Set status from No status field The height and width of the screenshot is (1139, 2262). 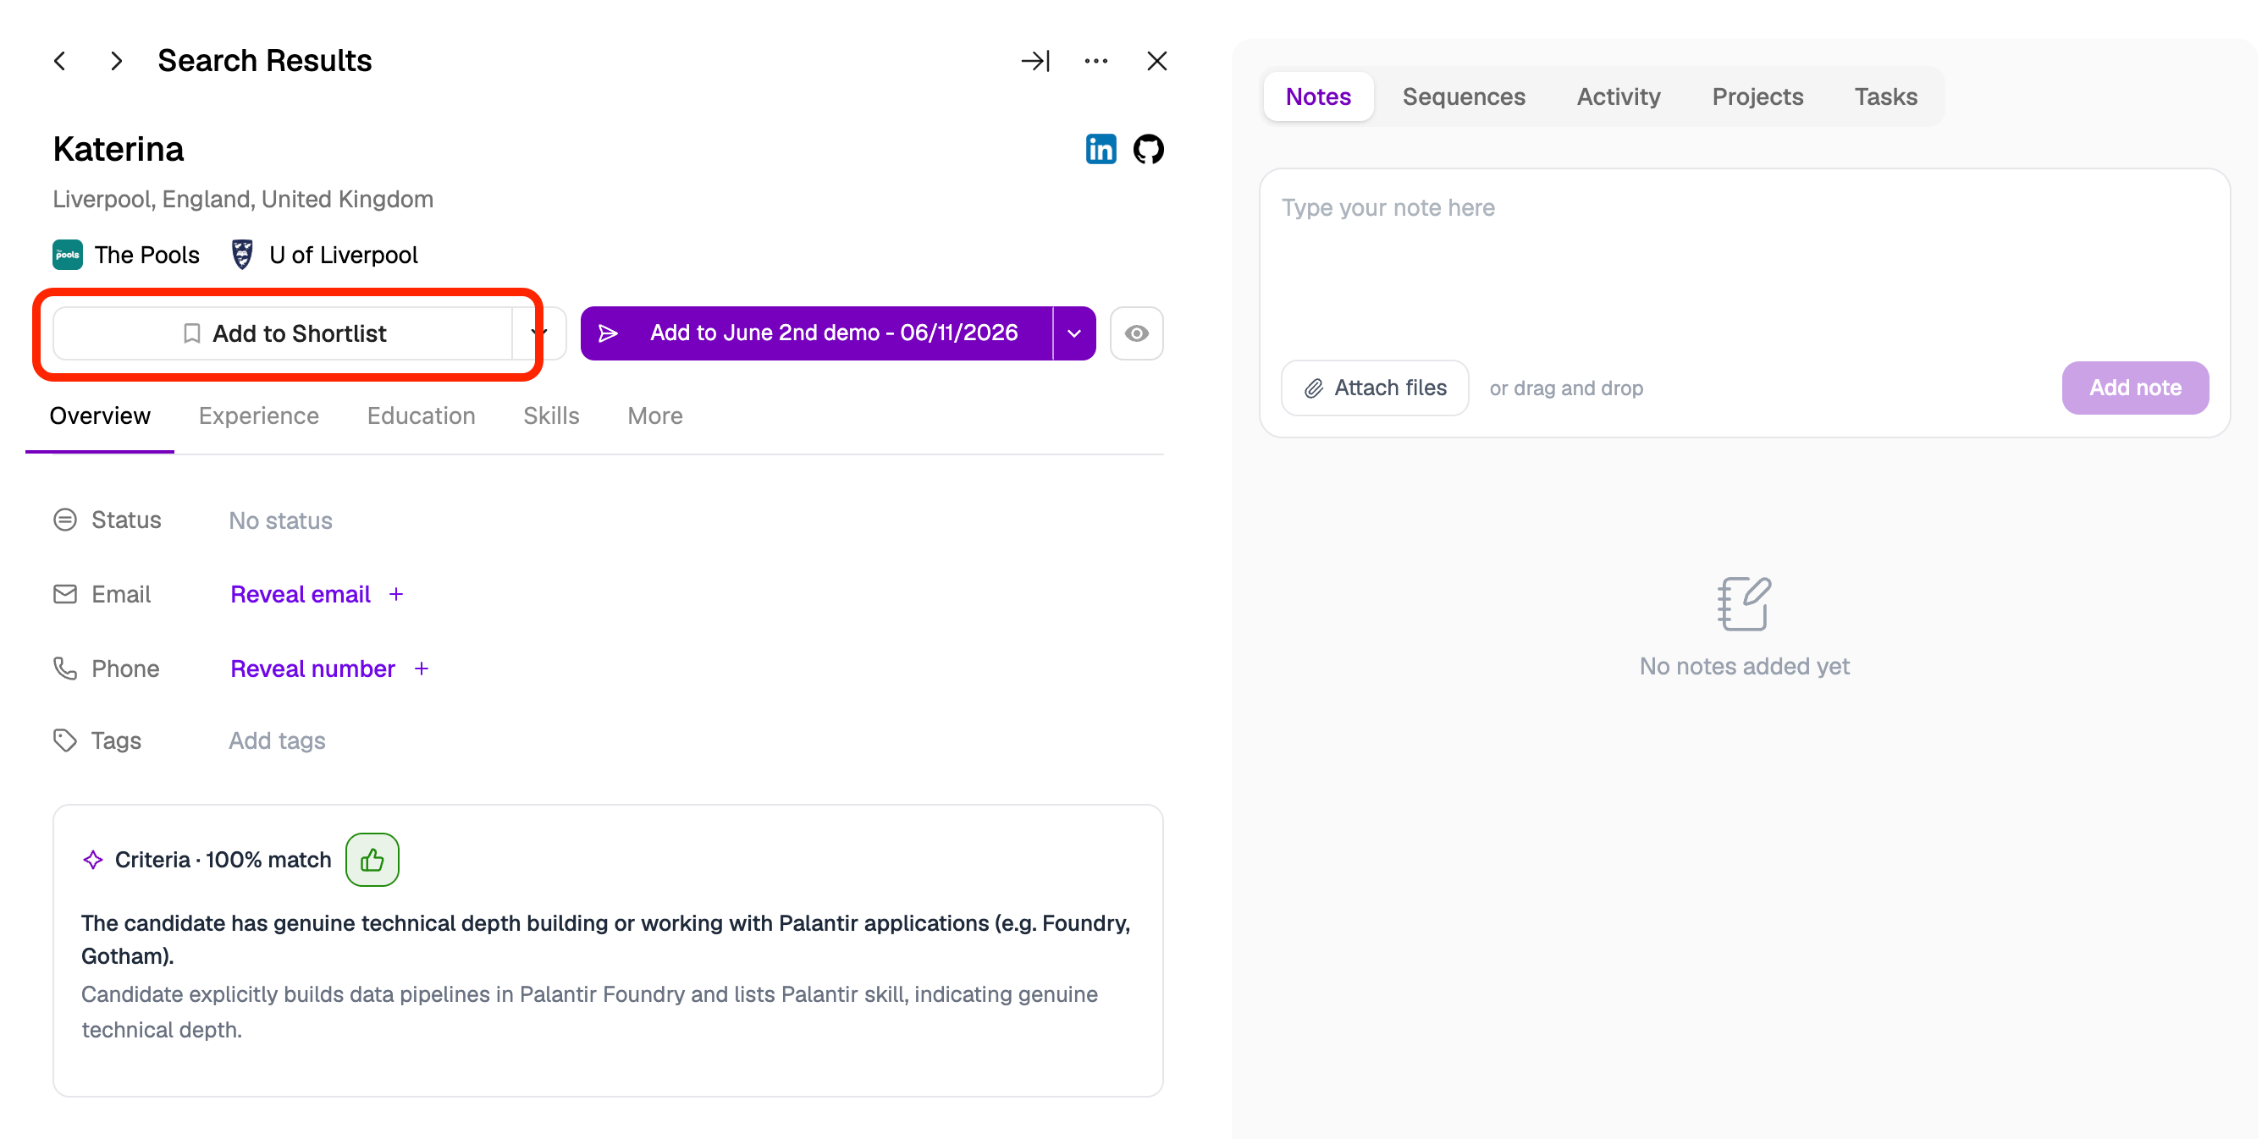tap(280, 520)
